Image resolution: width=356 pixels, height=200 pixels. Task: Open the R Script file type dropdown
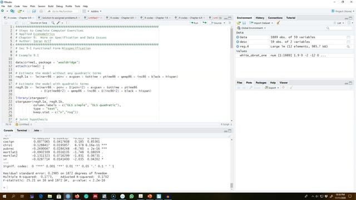(226, 124)
